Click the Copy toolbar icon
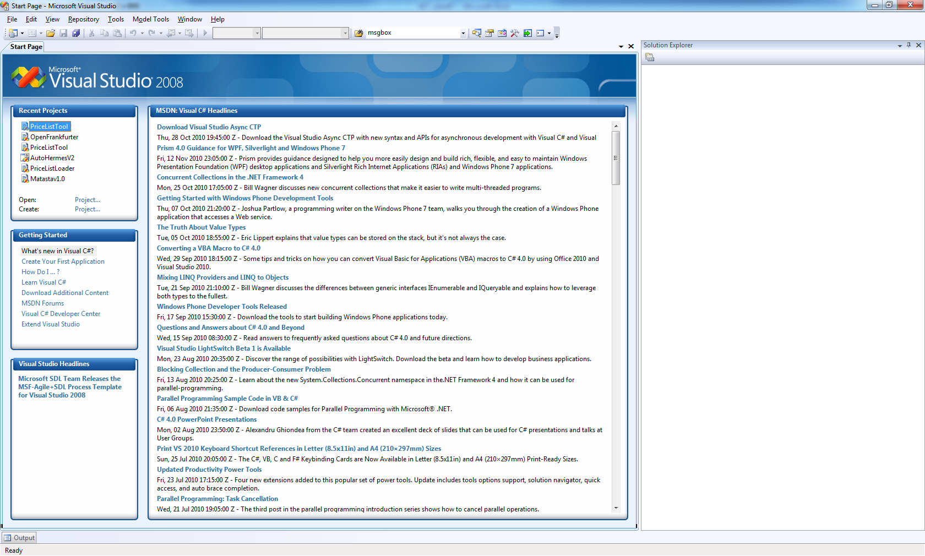Screen dimensions: 925x556 tap(104, 33)
